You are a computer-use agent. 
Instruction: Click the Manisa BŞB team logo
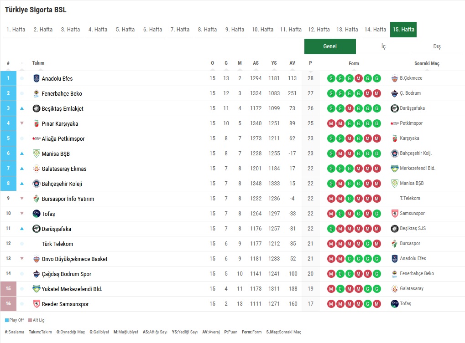coord(37,154)
